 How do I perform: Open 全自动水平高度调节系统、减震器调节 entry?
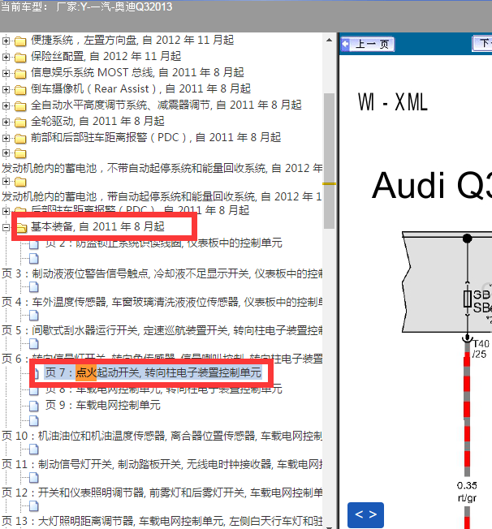click(166, 105)
